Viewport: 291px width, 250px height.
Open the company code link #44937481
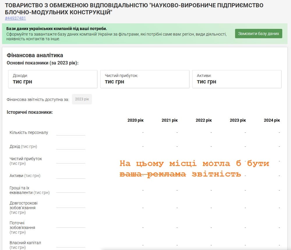click(x=15, y=18)
